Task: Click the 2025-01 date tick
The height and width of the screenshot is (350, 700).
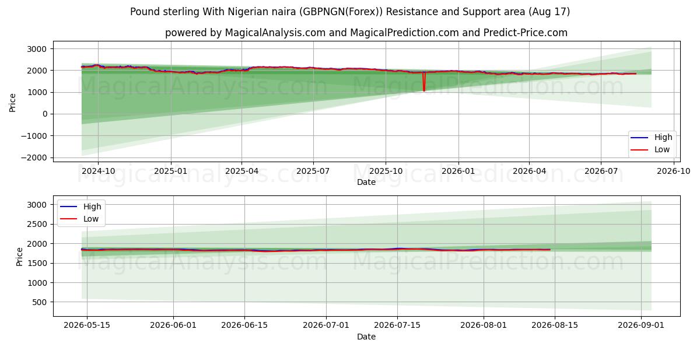Action: point(170,171)
